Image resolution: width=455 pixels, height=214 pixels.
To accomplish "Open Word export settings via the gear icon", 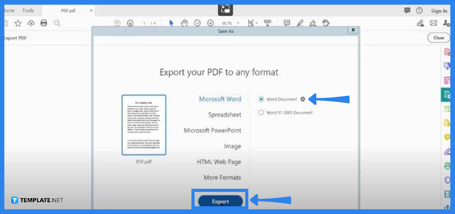I will point(303,99).
